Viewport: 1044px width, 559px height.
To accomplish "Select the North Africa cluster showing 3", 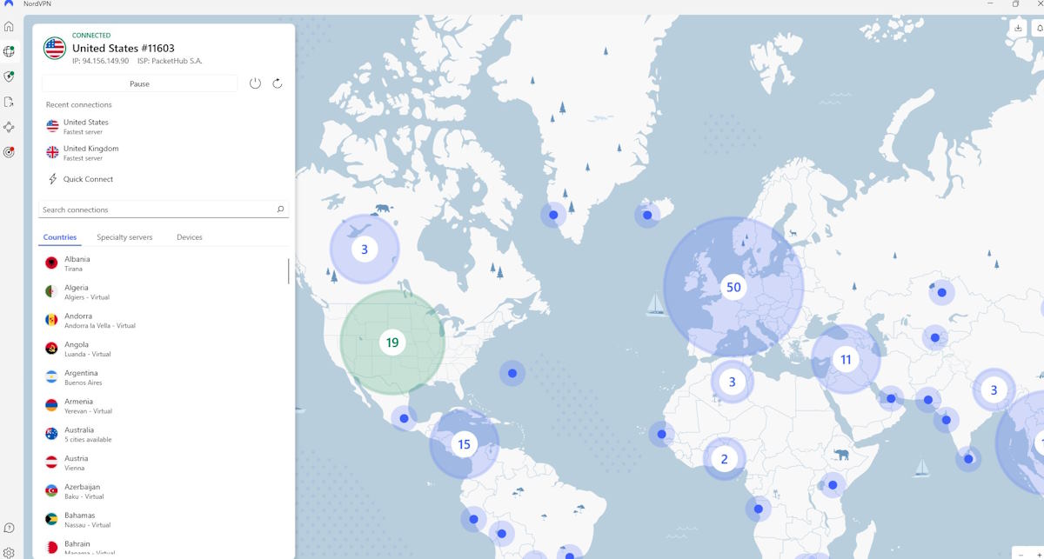I will pyautogui.click(x=733, y=382).
